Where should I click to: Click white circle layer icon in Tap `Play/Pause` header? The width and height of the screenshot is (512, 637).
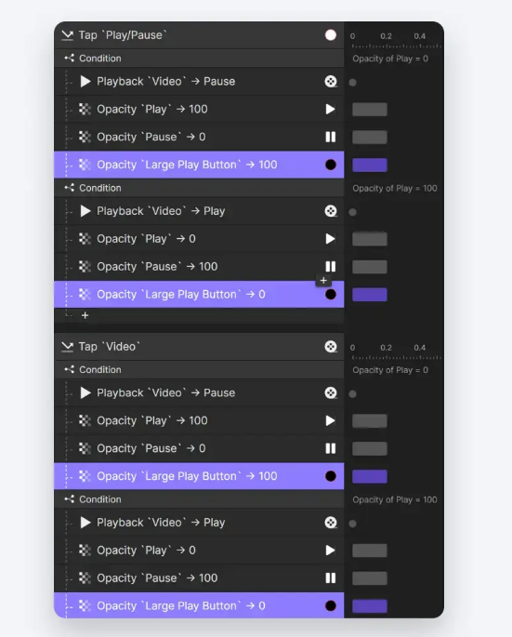tap(331, 35)
